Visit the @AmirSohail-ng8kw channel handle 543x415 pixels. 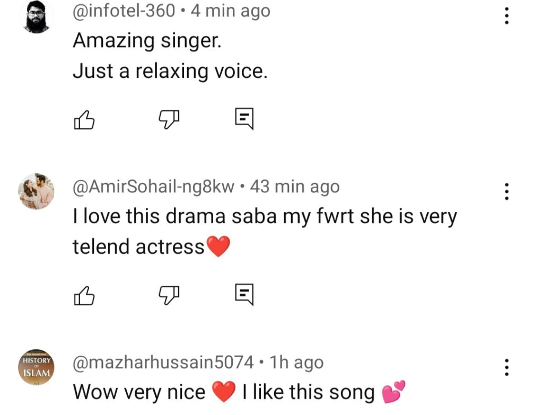pos(153,187)
